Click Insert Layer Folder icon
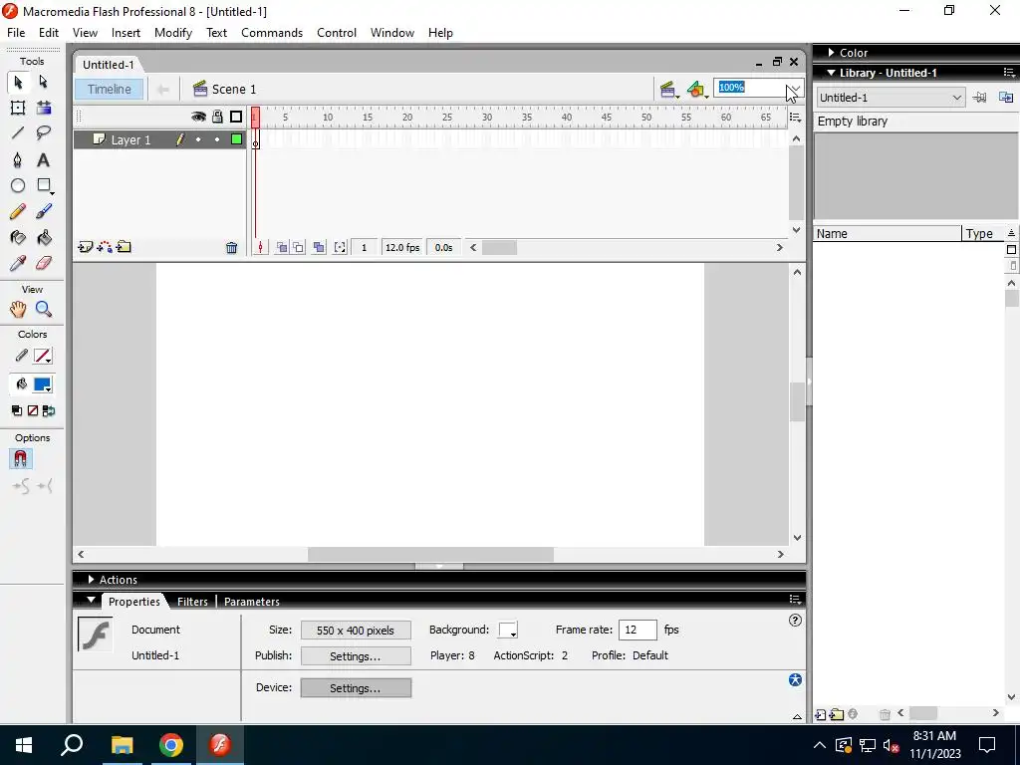 (x=124, y=247)
